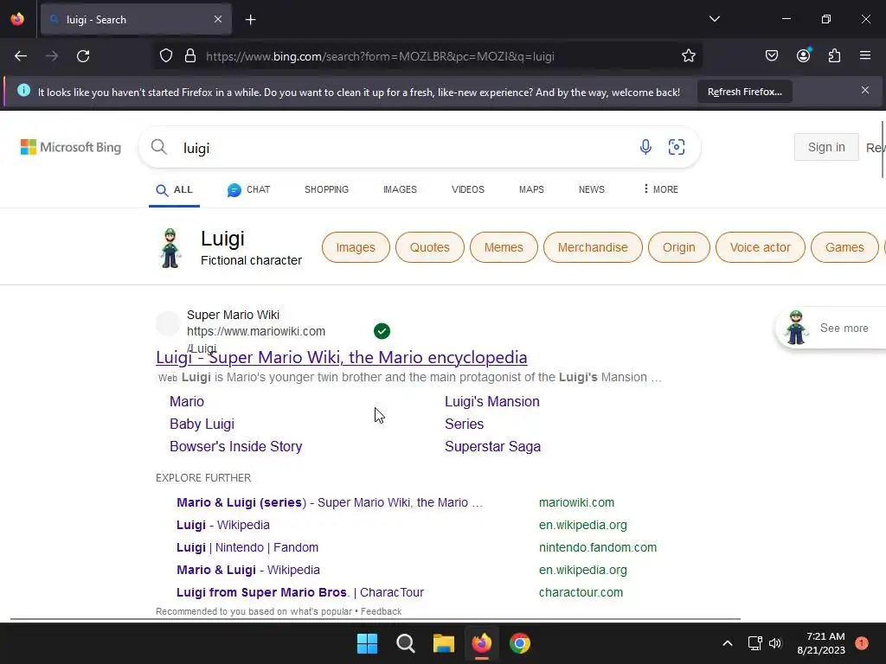
Task: Go back with the browser back arrow
Action: click(21, 56)
